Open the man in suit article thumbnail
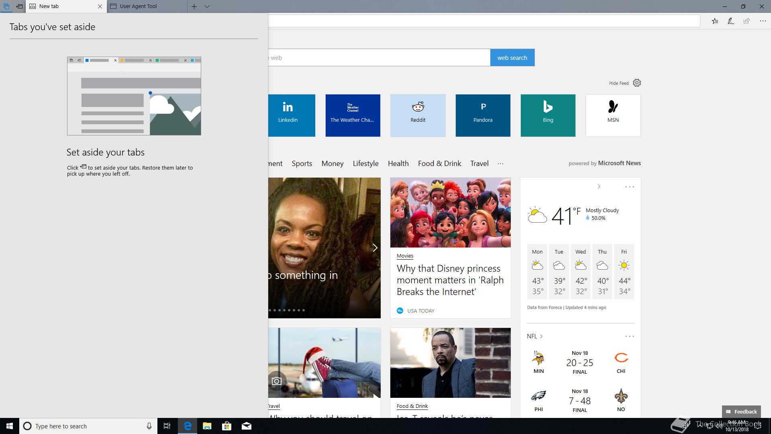This screenshot has width=771, height=434. 450,363
